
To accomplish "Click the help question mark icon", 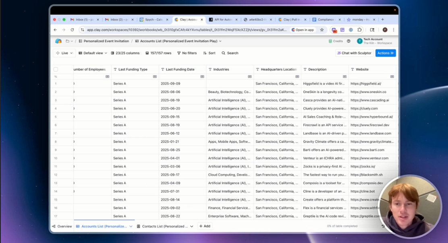I will [348, 41].
